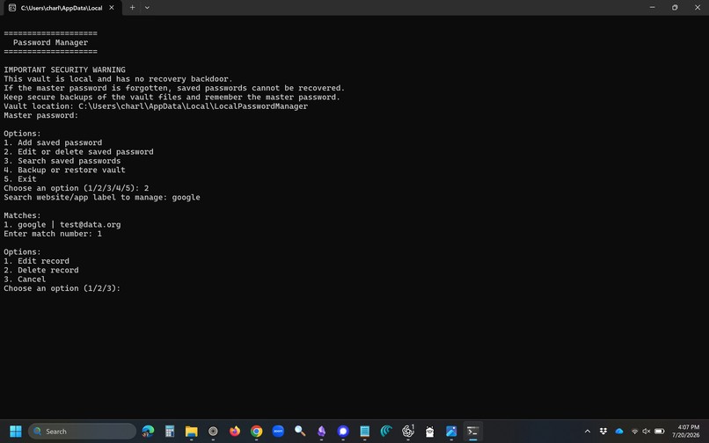Click the muted volume tray icon
709x443 pixels.
click(x=647, y=432)
